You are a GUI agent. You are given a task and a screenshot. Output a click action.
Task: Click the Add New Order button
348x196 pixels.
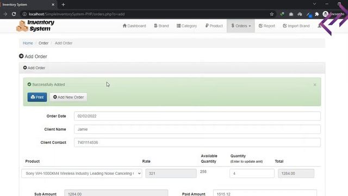coord(69,97)
